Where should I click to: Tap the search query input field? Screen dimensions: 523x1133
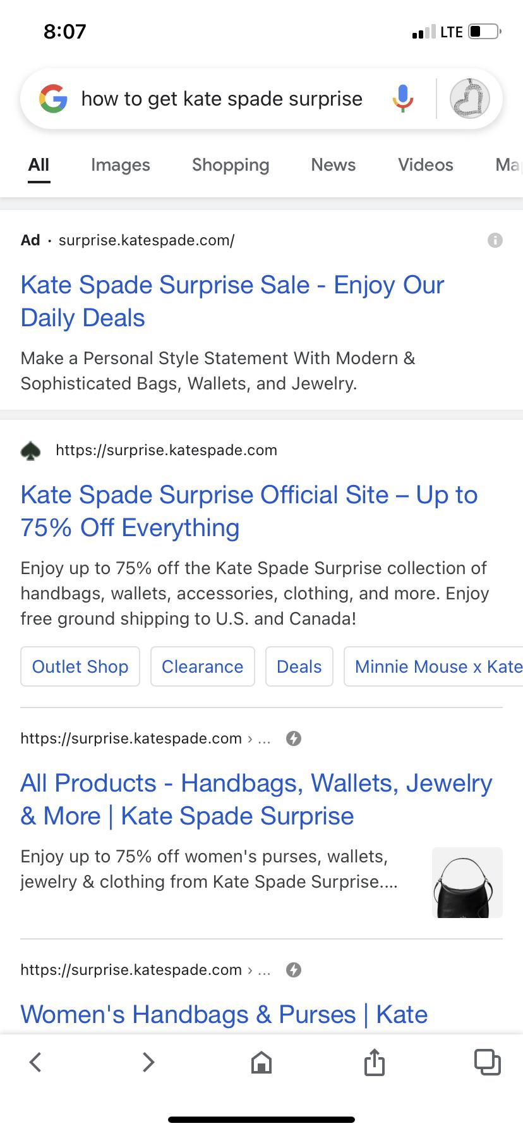tap(221, 99)
